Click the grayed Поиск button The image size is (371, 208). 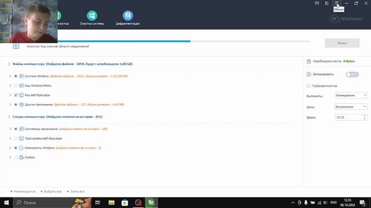coord(342,43)
